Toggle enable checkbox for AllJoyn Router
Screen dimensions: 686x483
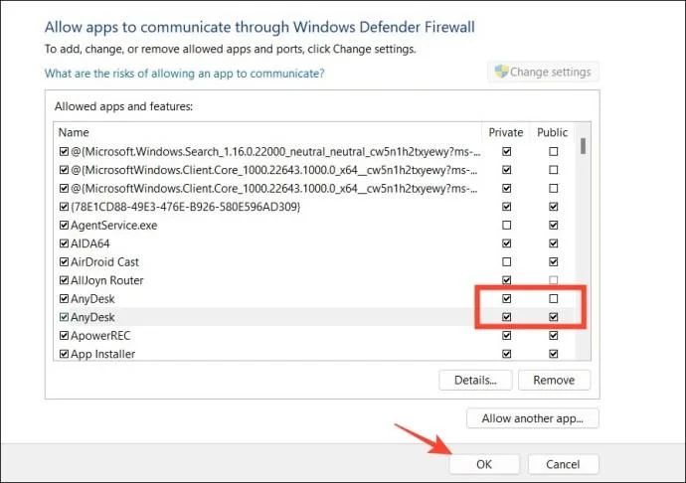pos(64,280)
